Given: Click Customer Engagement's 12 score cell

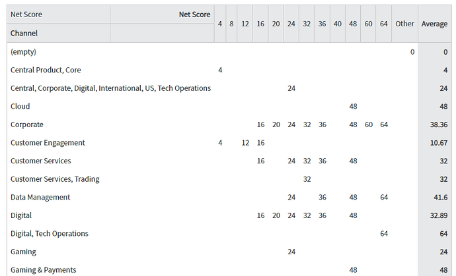Looking at the screenshot, I should click(x=245, y=143).
